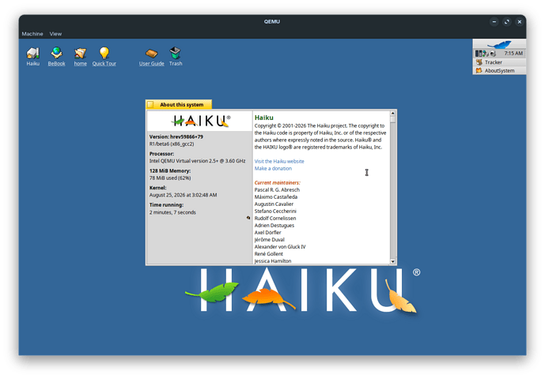This screenshot has width=545, height=378.
Task: Click the volume speaker tray icon
Action: [493, 54]
